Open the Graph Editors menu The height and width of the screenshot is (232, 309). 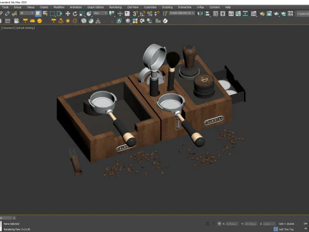click(x=95, y=7)
